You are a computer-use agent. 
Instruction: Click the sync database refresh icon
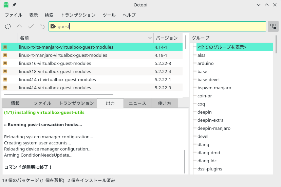pos(8,26)
